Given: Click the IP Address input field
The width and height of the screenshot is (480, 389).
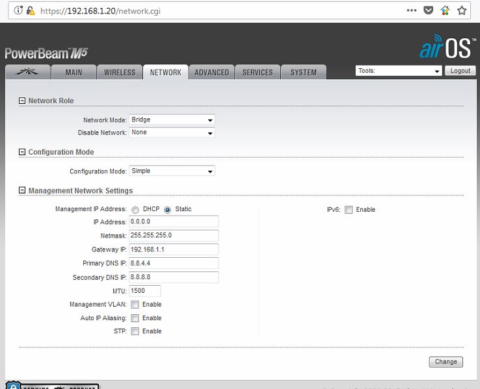Looking at the screenshot, I should click(x=174, y=221).
